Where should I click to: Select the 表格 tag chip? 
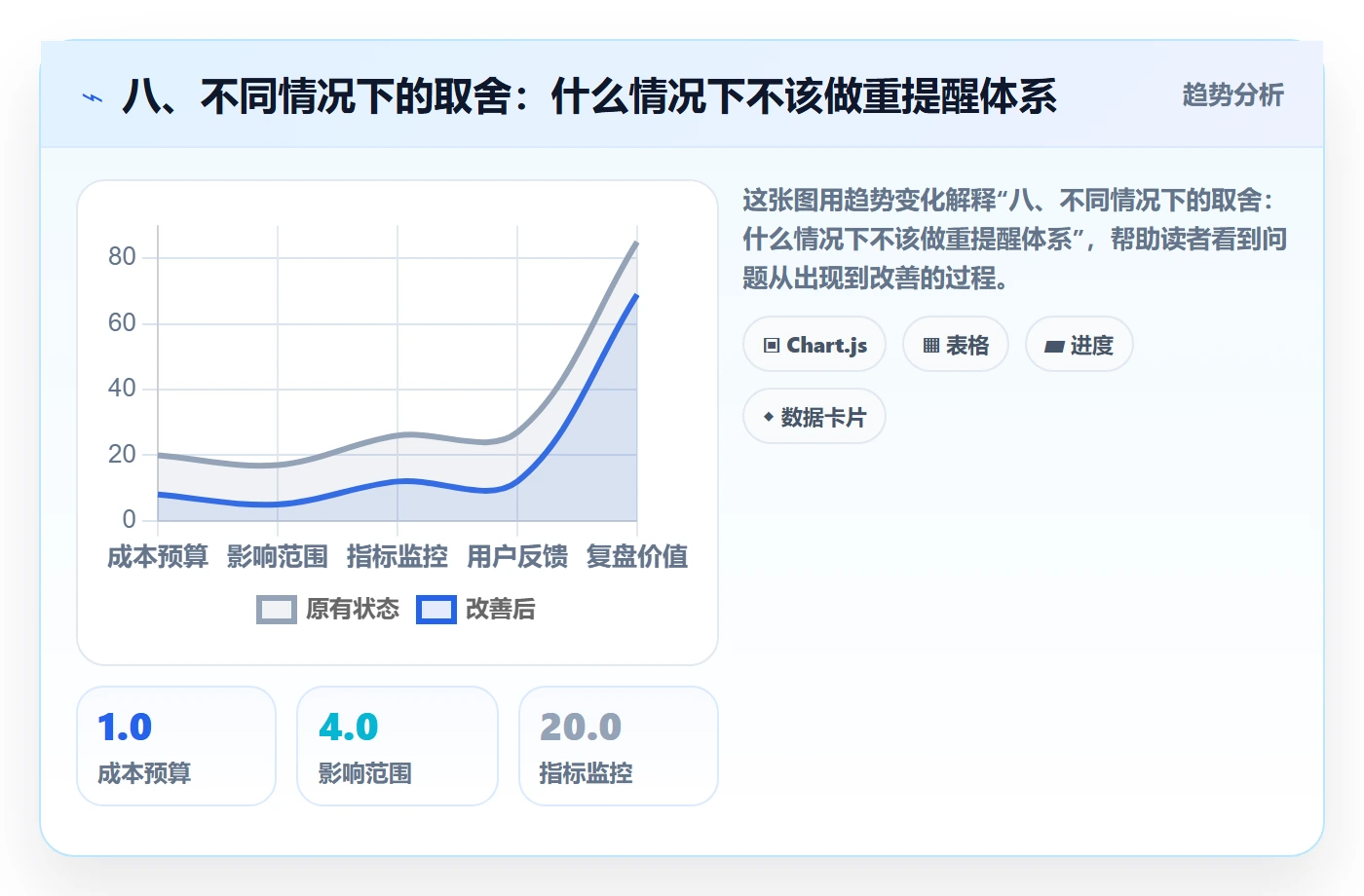[x=956, y=345]
